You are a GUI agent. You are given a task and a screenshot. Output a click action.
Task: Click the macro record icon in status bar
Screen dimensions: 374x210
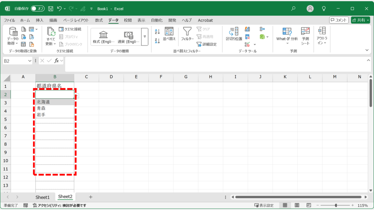26,205
